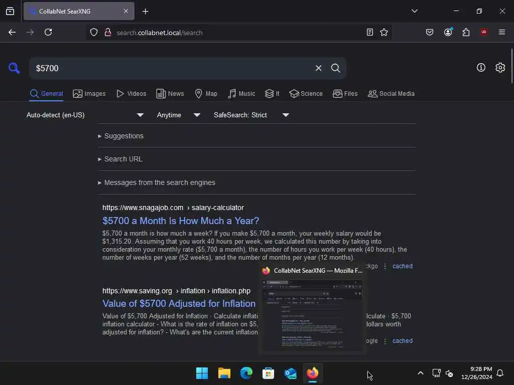The height and width of the screenshot is (385, 514).
Task: Reload the current page
Action: (48, 32)
